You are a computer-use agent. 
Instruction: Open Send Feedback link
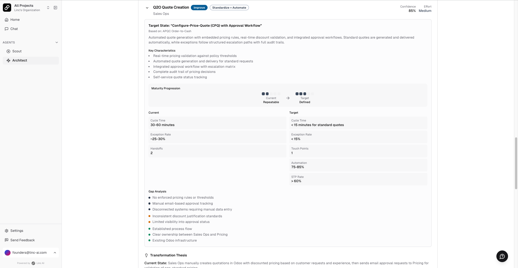coord(22,240)
